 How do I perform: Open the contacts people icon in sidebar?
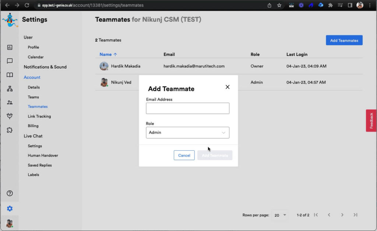(10, 102)
